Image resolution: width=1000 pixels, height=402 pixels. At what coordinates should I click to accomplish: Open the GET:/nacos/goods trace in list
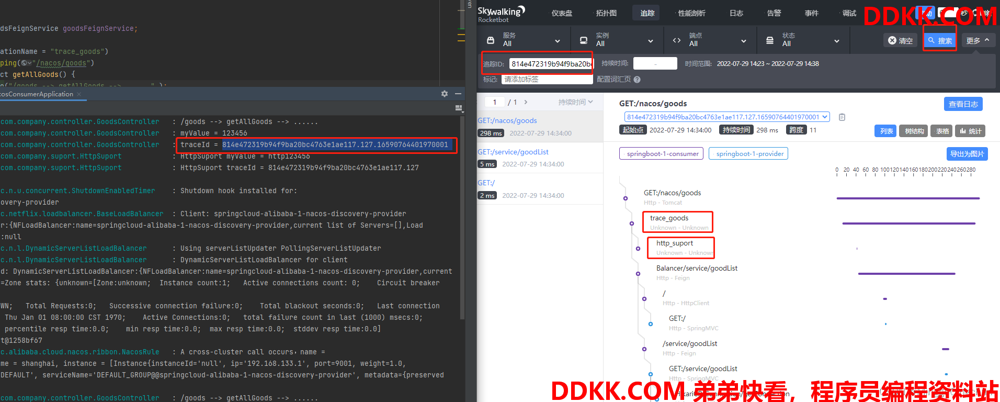point(540,127)
